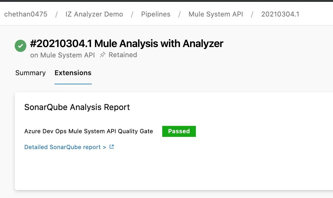Click the SonarQube Analysis Report heading
Screen dimensions: 333x198
point(77,107)
